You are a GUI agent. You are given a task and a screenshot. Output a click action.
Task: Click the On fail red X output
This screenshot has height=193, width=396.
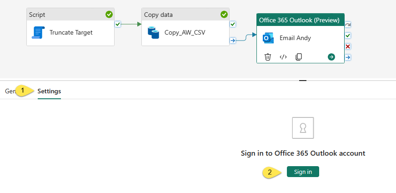(348, 46)
